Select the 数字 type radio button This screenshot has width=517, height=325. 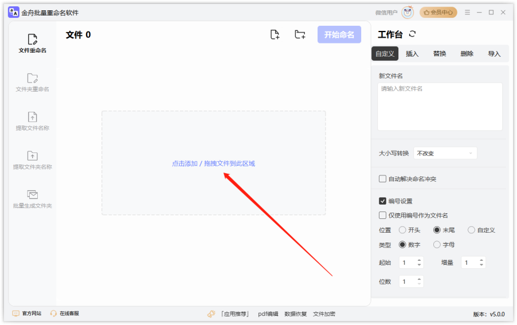[x=402, y=245]
